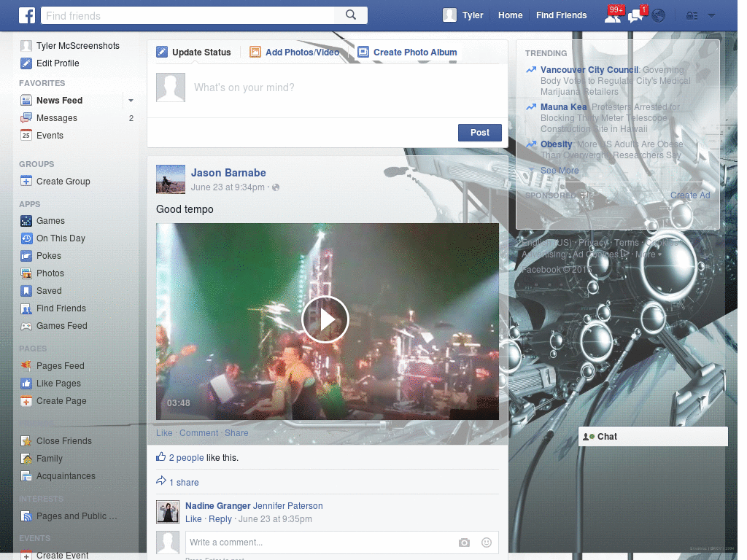Open the Close Friends list icon
747x560 pixels.
26,441
